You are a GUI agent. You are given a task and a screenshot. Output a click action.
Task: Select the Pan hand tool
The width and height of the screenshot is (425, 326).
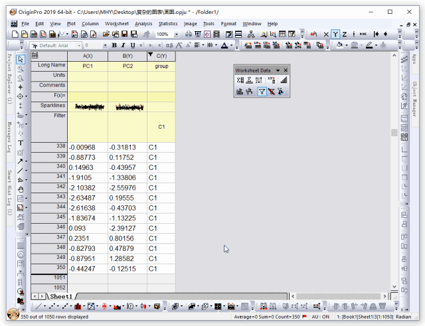pyautogui.click(x=21, y=189)
